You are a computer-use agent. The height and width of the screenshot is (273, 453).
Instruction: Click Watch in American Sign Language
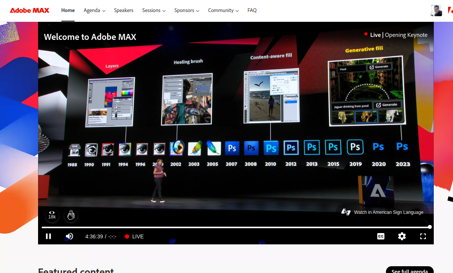(389, 212)
